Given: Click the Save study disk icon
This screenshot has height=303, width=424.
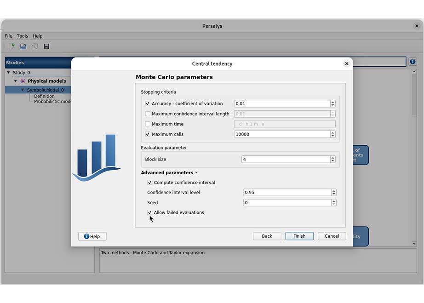Looking at the screenshot, I should coord(46,46).
